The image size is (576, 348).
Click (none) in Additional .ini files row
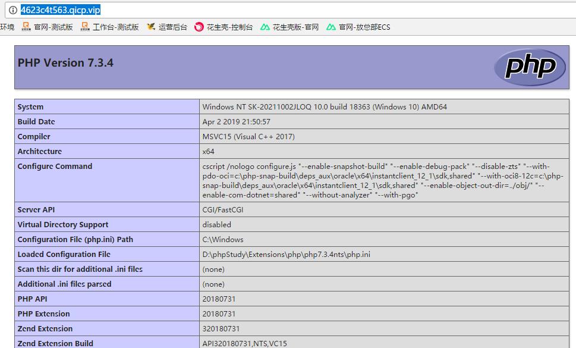click(213, 284)
